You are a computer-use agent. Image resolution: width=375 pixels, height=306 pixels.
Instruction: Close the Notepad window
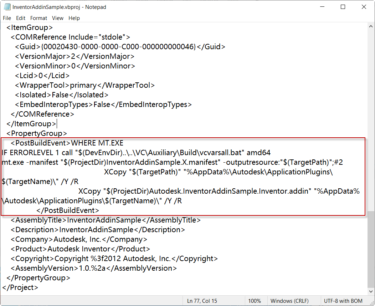(364, 7)
